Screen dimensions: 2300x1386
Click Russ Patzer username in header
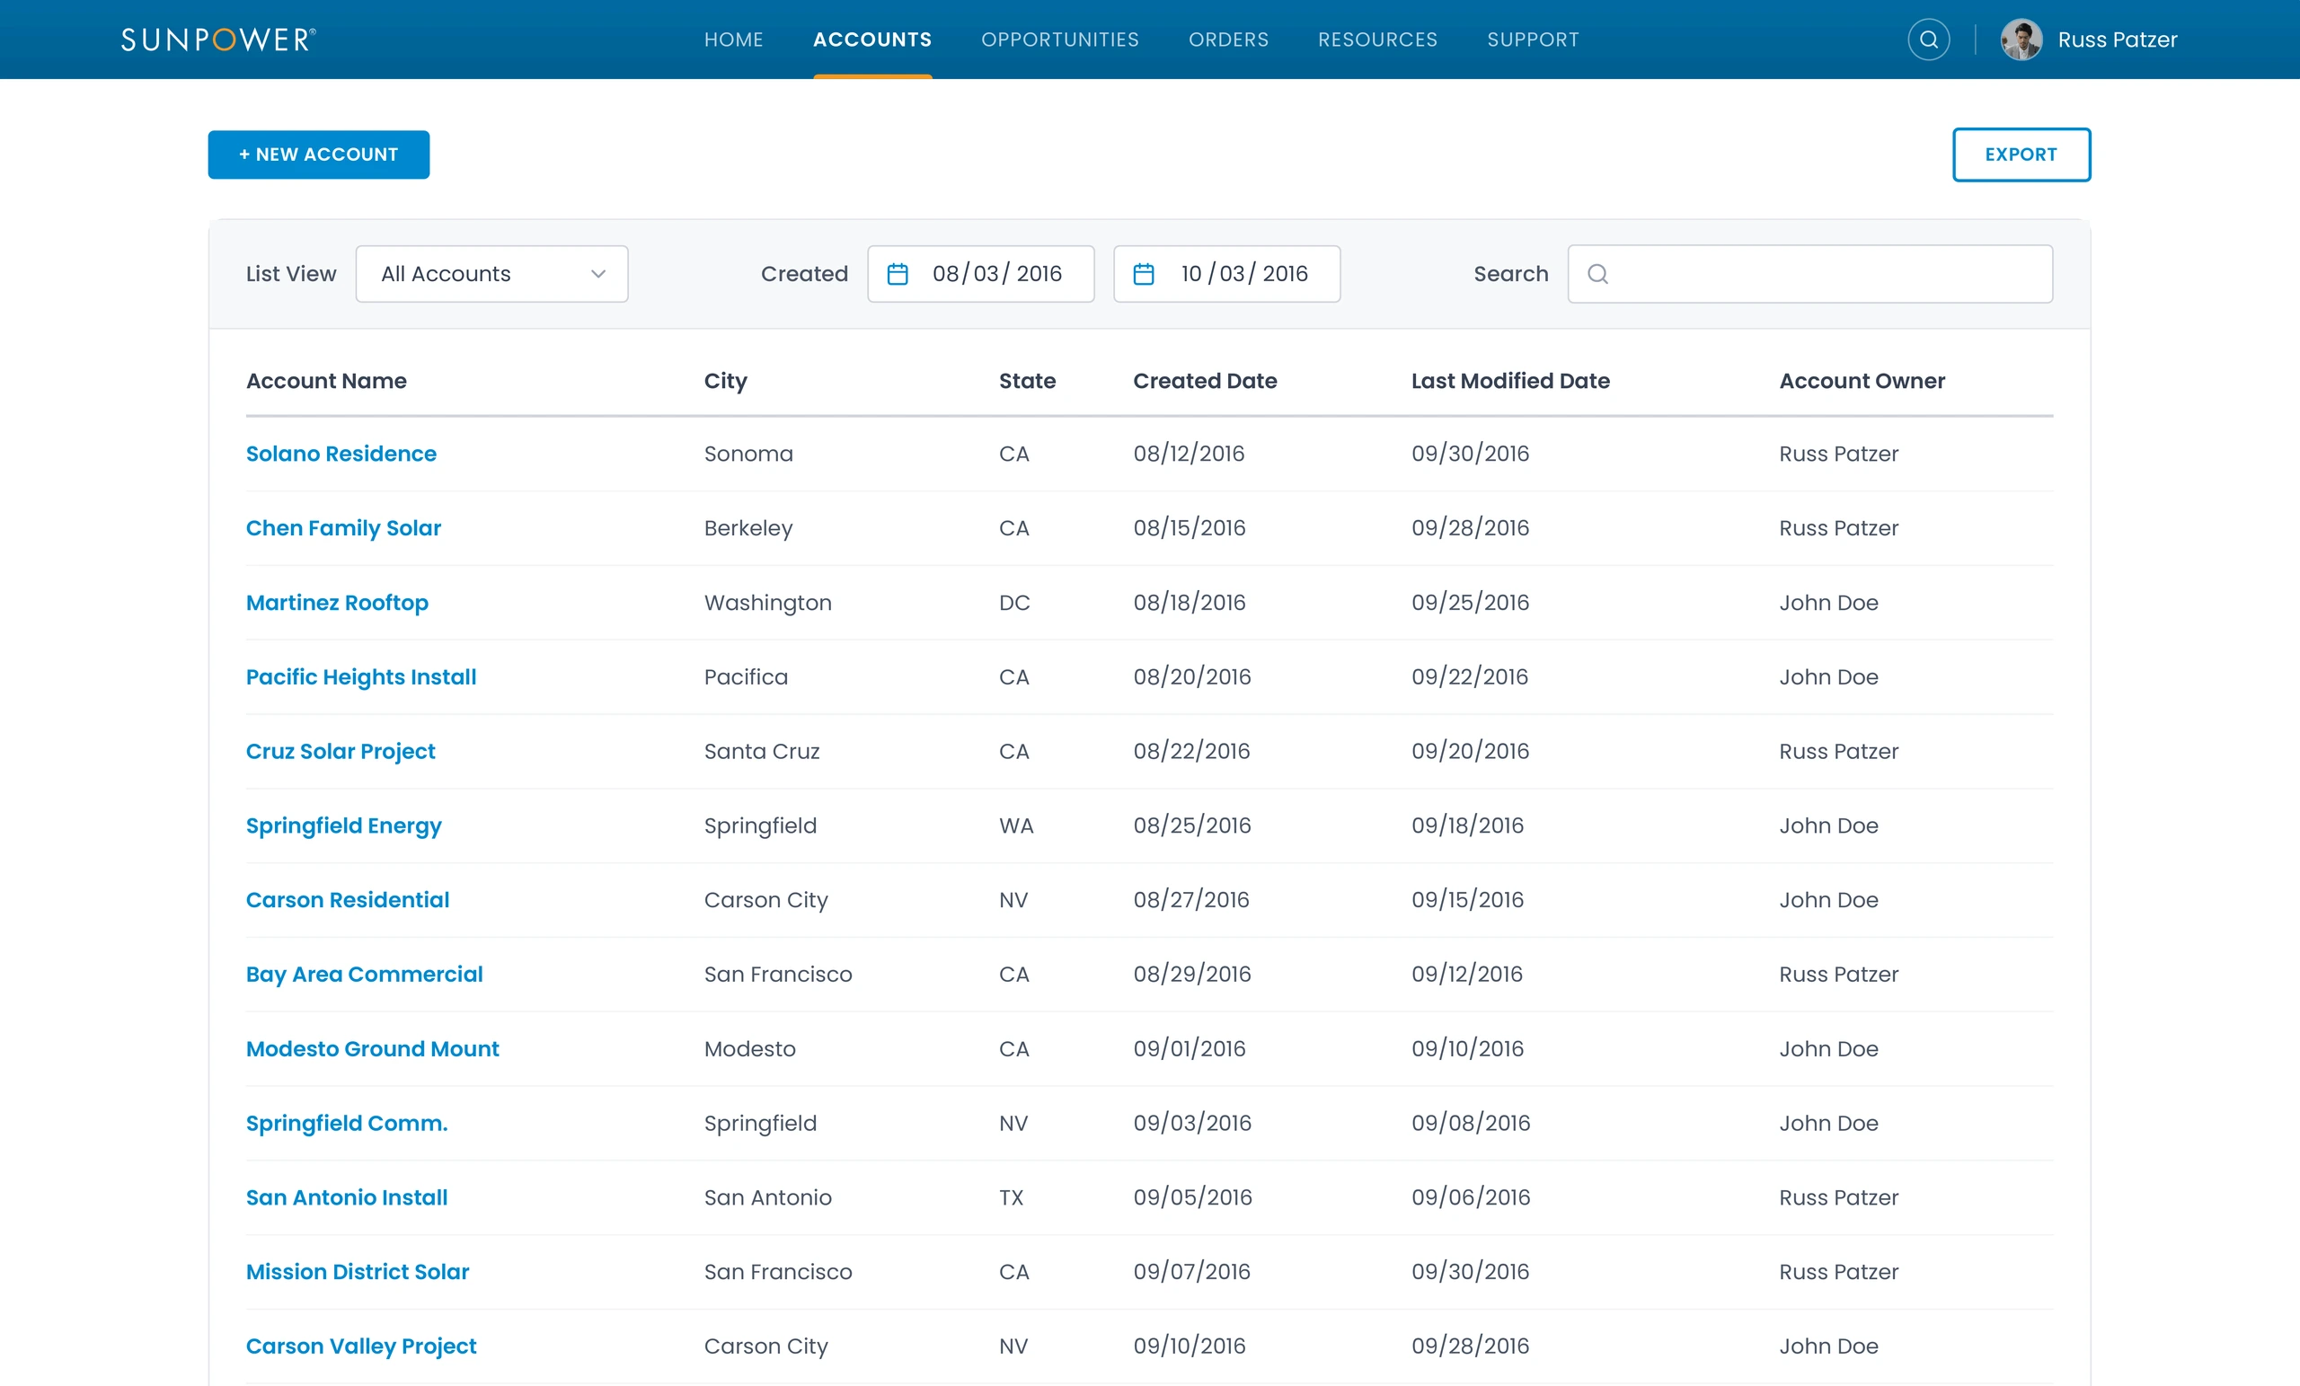pyautogui.click(x=2117, y=40)
